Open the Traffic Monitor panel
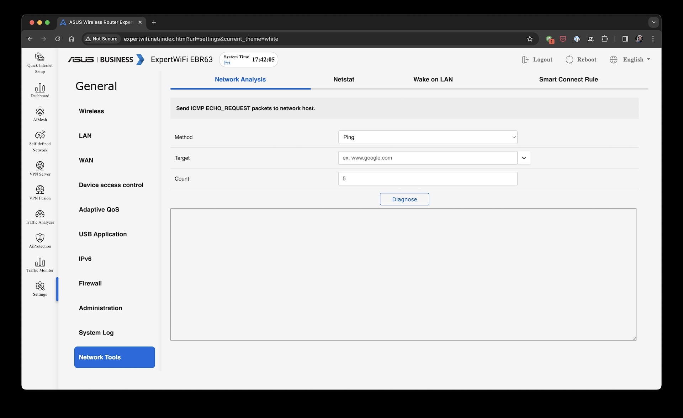This screenshot has width=683, height=418. 39,264
